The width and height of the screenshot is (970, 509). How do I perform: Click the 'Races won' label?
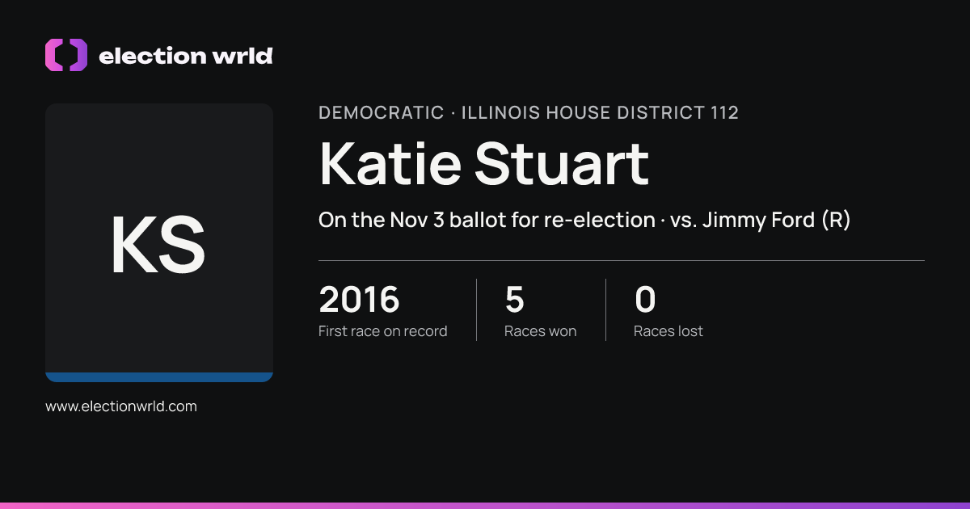(x=540, y=331)
